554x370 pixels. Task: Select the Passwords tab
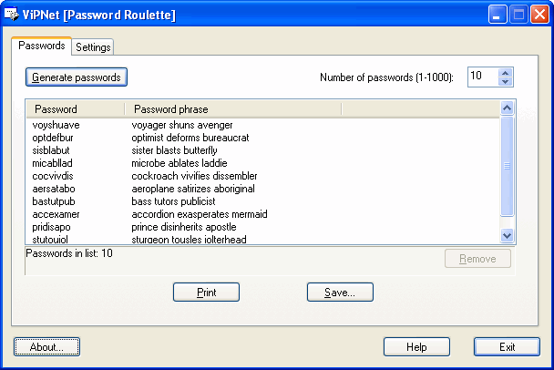point(42,46)
